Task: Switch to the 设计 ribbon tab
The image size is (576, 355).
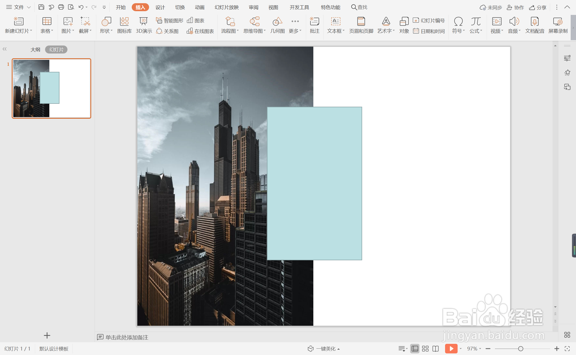Action: pos(160,7)
